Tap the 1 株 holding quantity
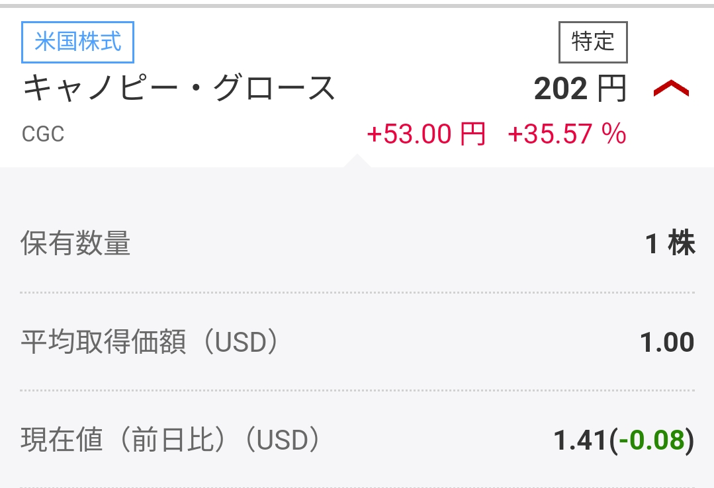The image size is (714, 488). (x=670, y=244)
